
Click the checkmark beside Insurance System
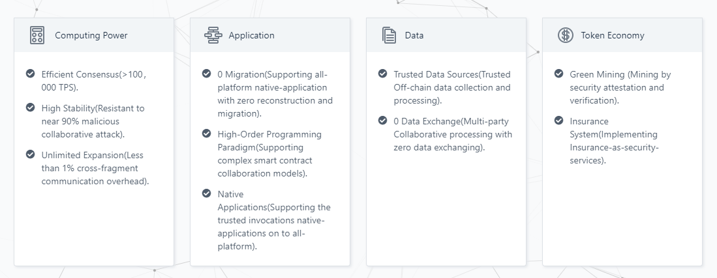click(559, 120)
